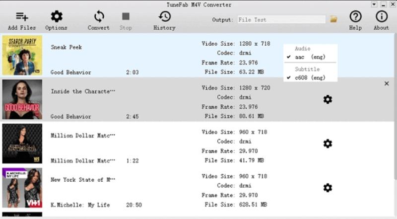
Task: Select the K.Michelle: My Life thumbnail
Action: pyautogui.click(x=22, y=187)
